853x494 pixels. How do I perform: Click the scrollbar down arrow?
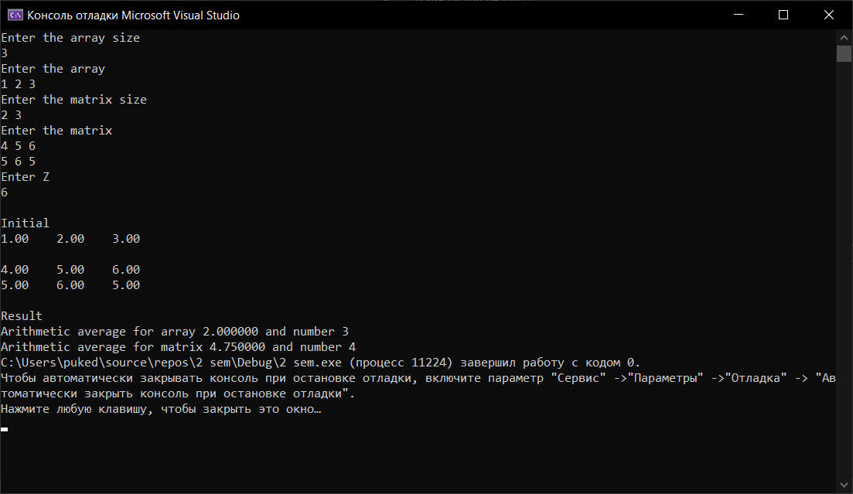pyautogui.click(x=844, y=486)
